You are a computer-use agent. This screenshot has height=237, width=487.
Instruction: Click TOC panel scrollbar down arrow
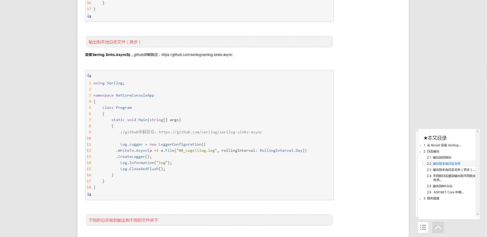(x=478, y=214)
